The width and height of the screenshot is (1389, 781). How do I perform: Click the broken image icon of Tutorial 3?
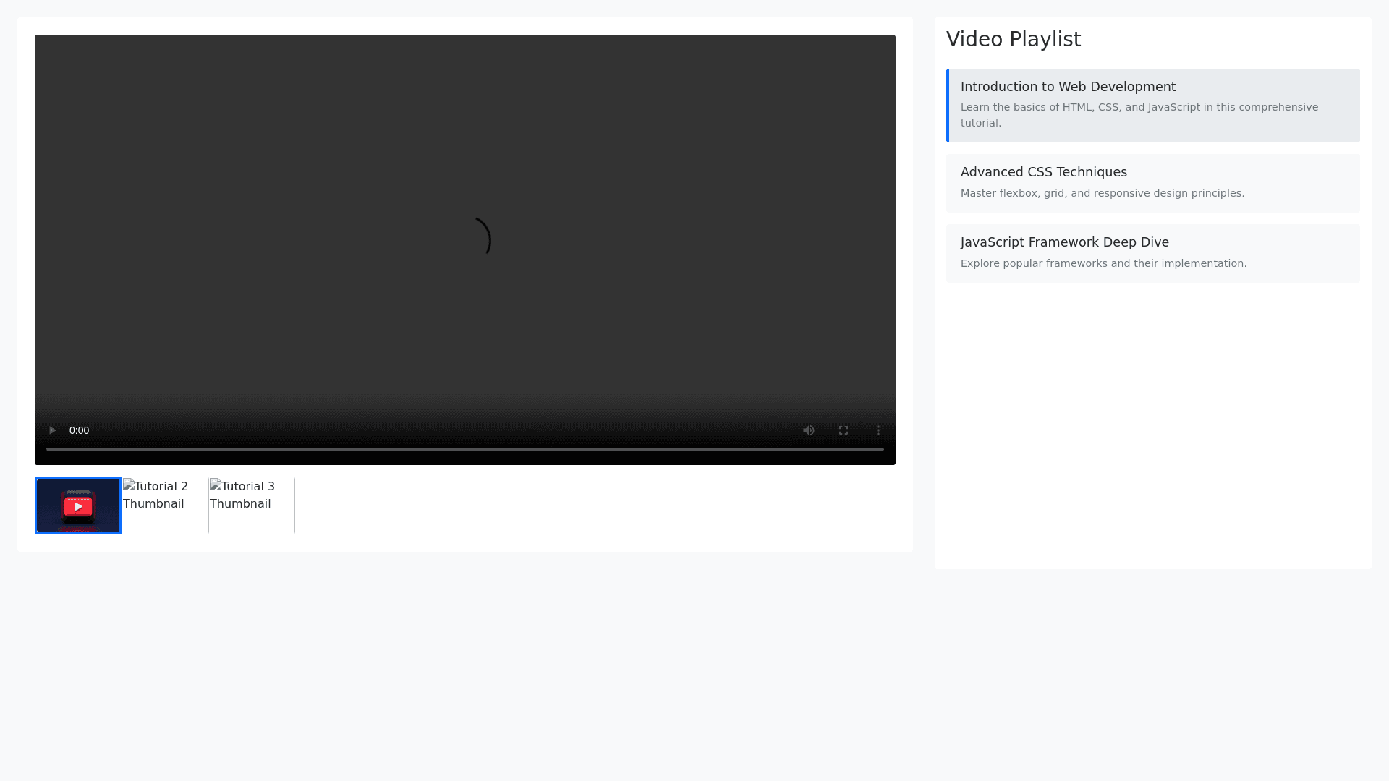point(216,485)
